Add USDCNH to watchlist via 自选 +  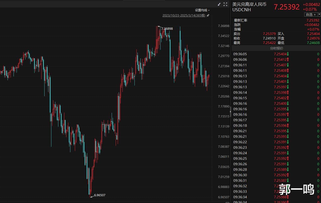[311, 14]
